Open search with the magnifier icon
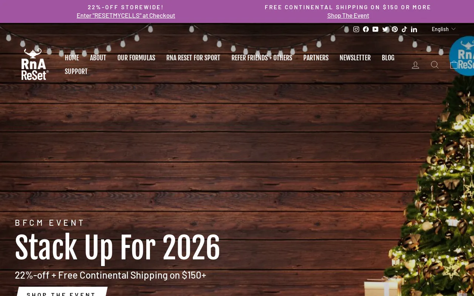The image size is (474, 296). [435, 65]
